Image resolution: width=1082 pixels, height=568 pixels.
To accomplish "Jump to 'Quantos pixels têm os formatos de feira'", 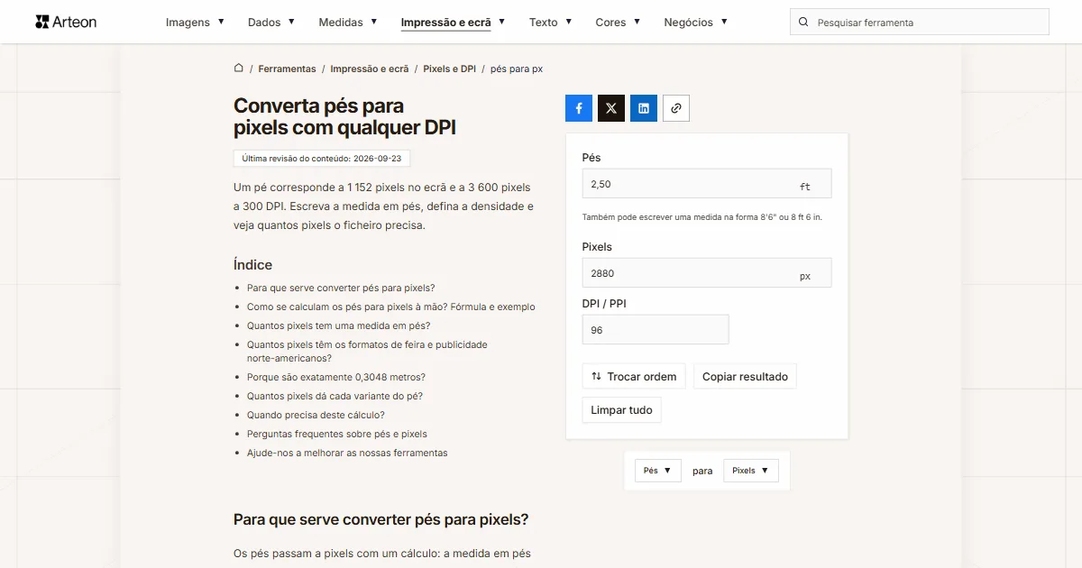I will pos(367,352).
